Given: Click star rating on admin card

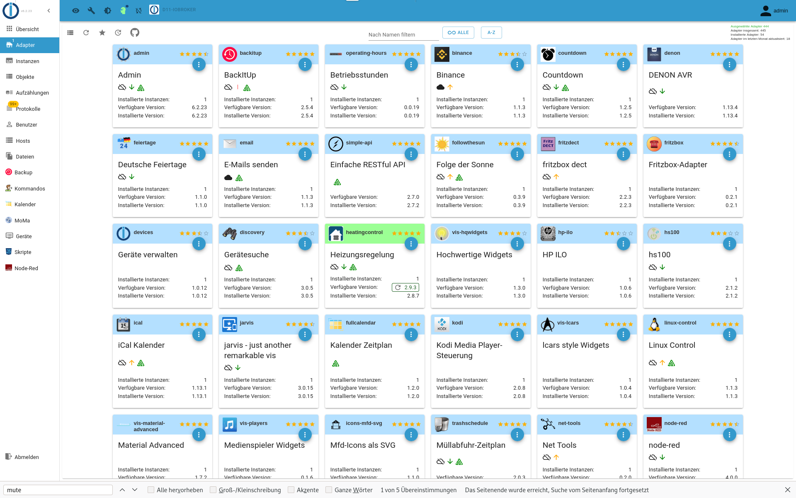Looking at the screenshot, I should point(194,54).
